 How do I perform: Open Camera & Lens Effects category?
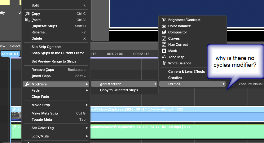coord(187,71)
